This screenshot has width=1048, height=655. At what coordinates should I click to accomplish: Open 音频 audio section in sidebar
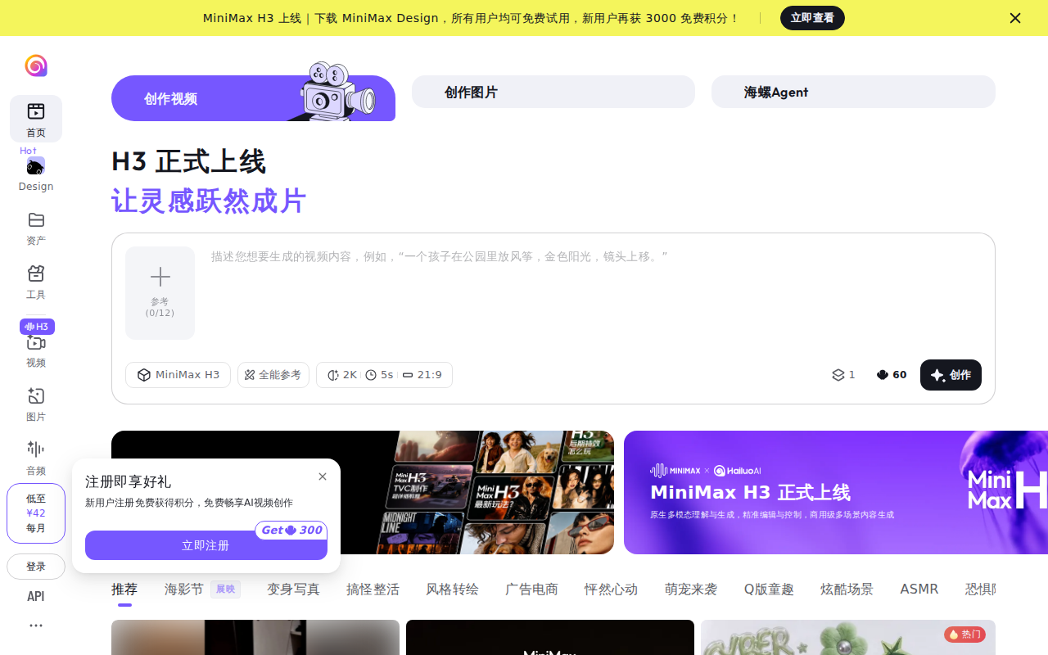(36, 458)
